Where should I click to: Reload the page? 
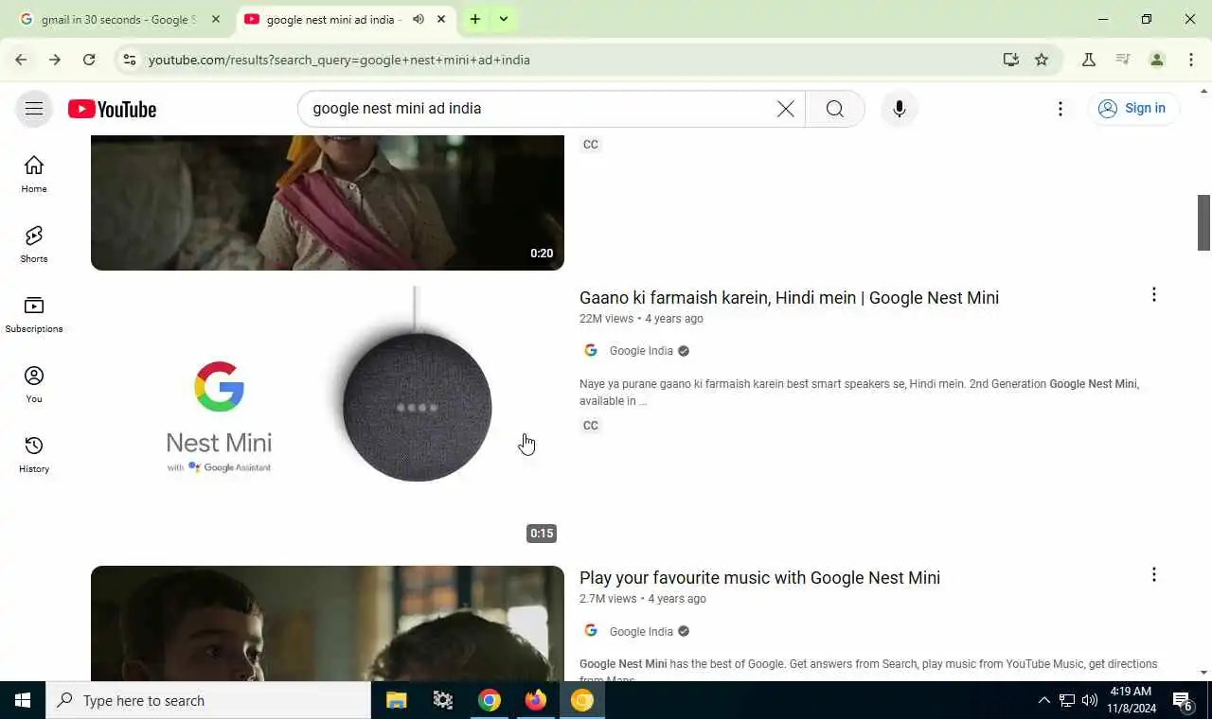click(x=89, y=60)
